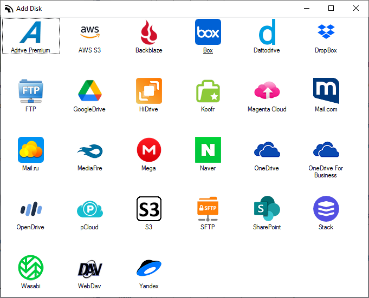This screenshot has height=298, width=369.
Task: Click the Backblaze flame icon
Action: pos(148,32)
